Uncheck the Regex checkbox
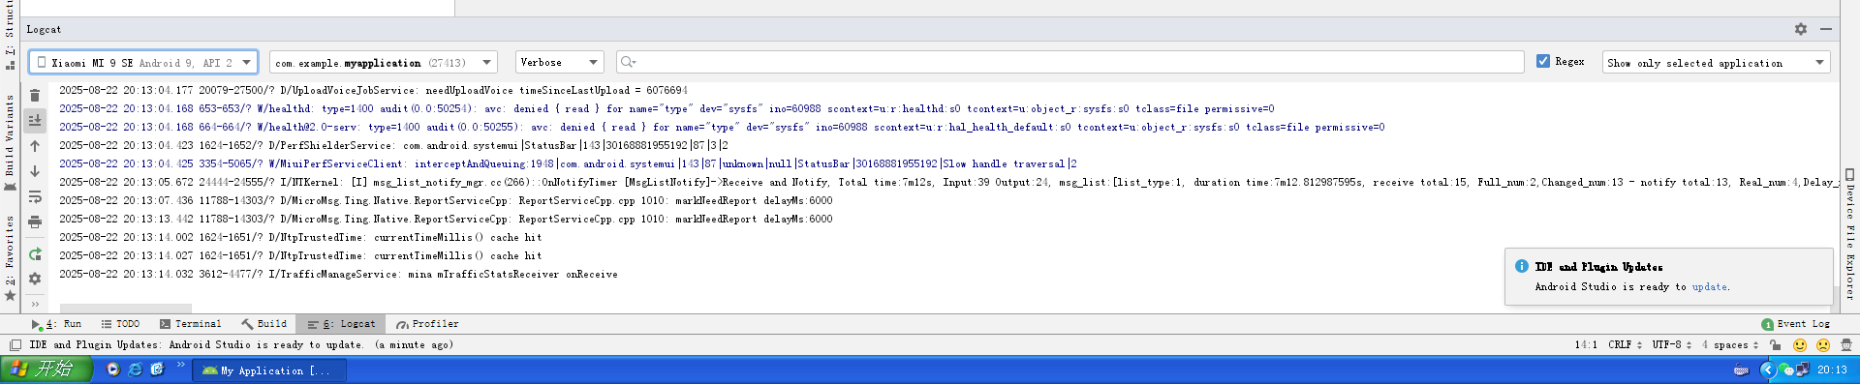Screen dimensions: 1860x384 tap(1543, 62)
